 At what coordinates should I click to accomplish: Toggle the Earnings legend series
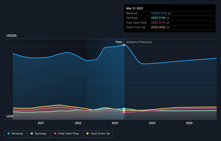click(x=38, y=134)
